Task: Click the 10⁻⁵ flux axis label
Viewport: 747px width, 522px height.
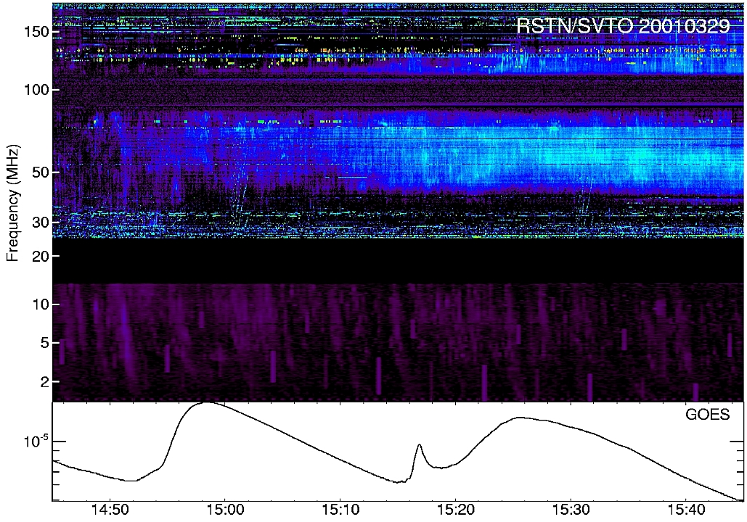Action: click(x=36, y=441)
